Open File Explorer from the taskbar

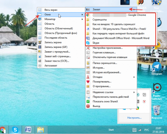click(41, 130)
